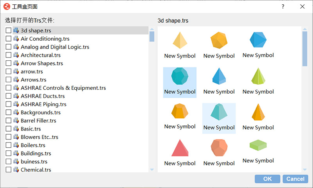Select the yellow pyramid symbol thumbnail

point(180,41)
